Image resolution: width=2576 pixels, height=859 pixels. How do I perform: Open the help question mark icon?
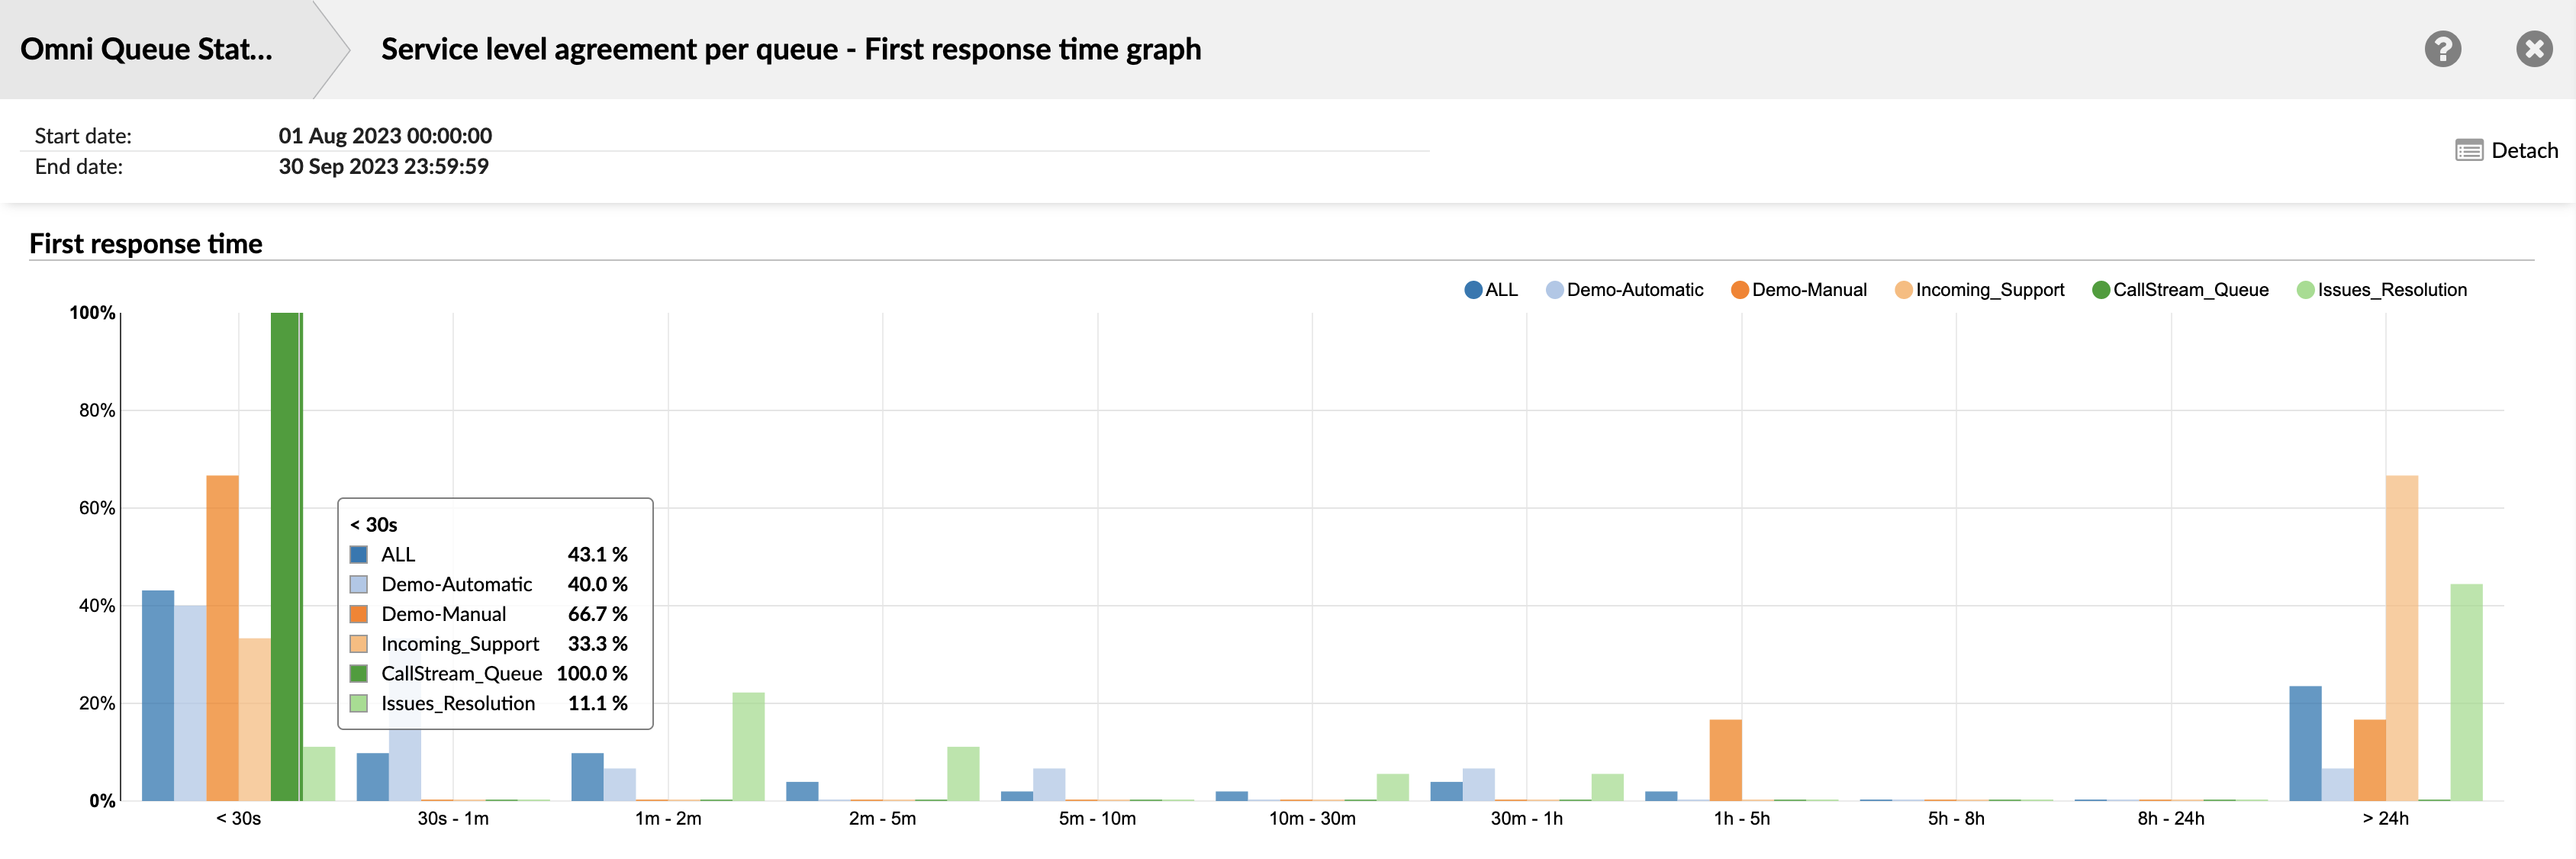2442,49
